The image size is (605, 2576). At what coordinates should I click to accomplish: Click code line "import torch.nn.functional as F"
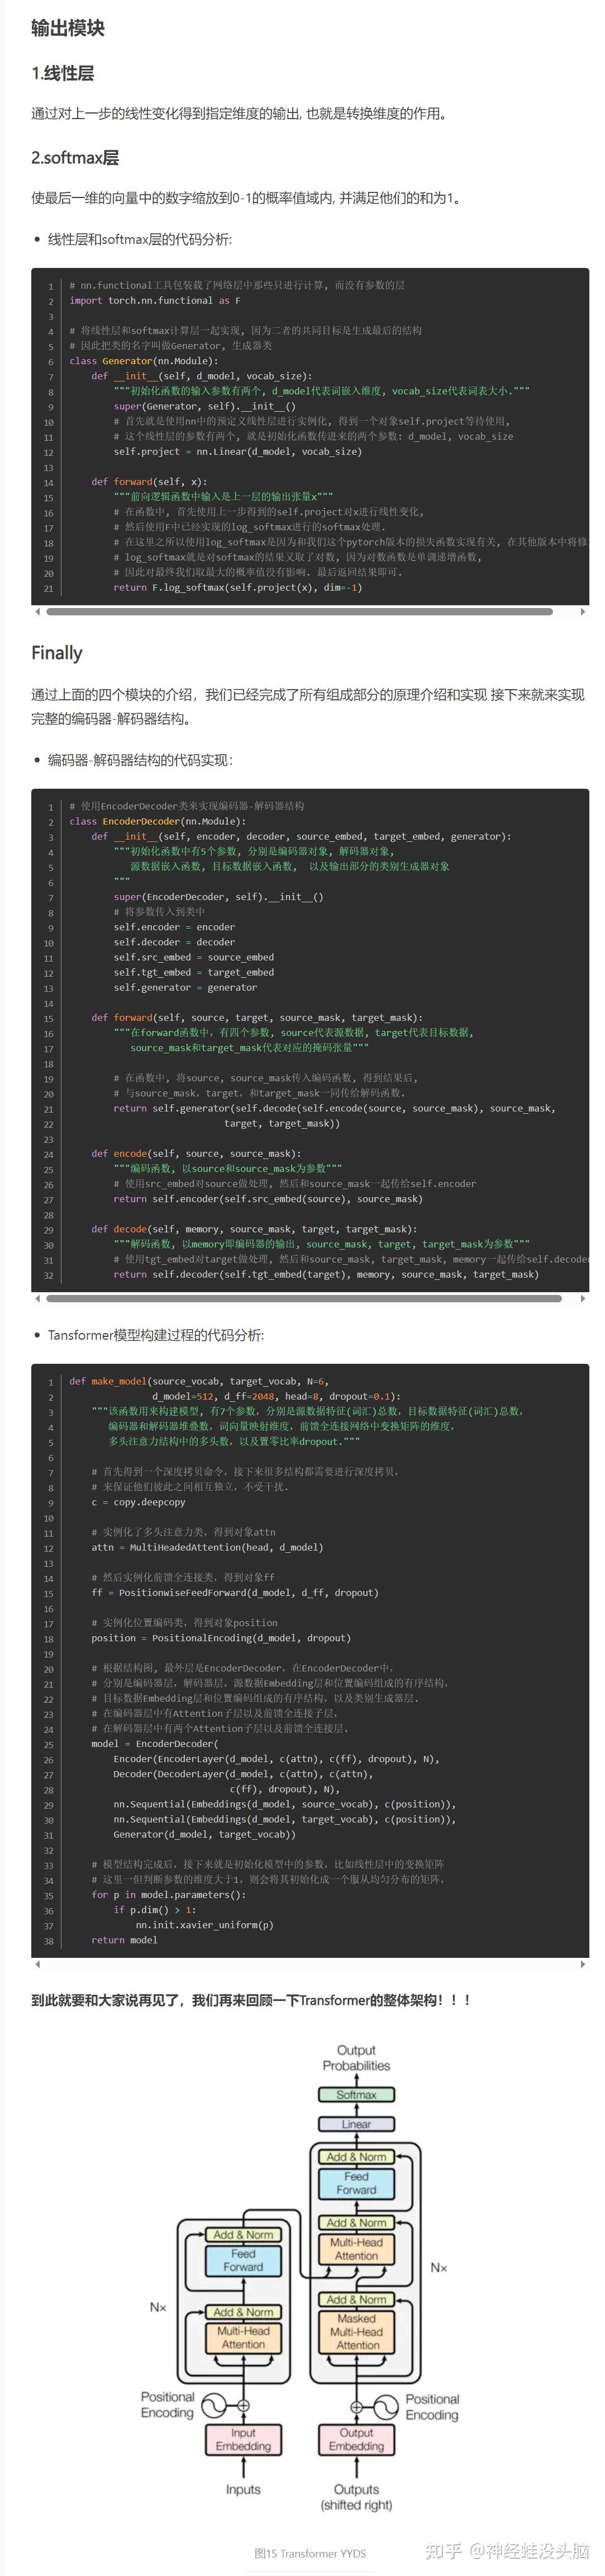(x=155, y=300)
